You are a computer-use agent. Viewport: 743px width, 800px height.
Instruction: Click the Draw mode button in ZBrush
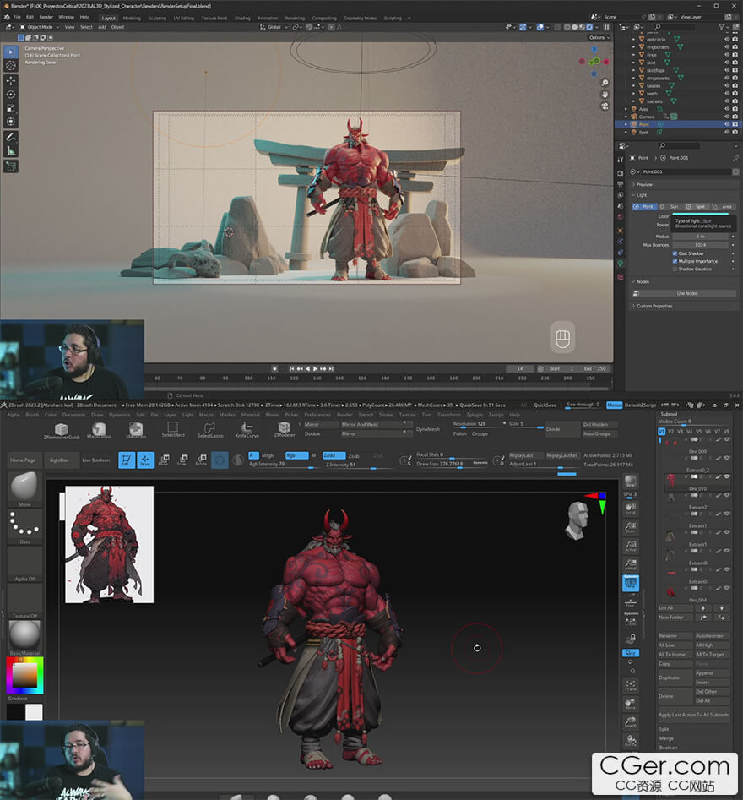[145, 460]
